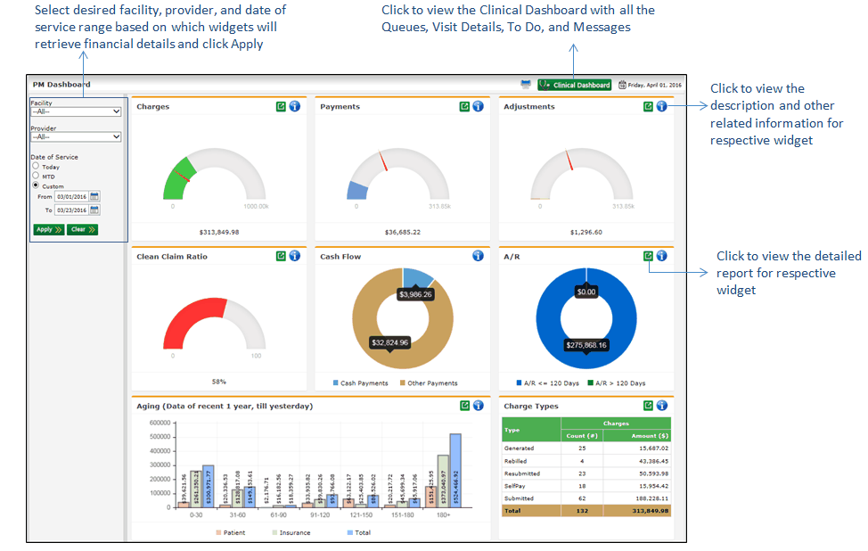Click the 58% Clean Claim Ratio value
The image size is (868, 551).
[x=218, y=382]
